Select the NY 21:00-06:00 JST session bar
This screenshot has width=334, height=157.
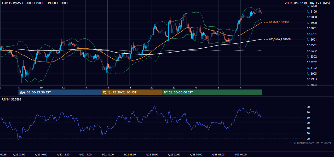coord(212,92)
